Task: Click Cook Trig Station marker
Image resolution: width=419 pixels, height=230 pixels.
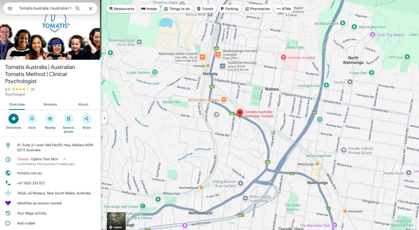Action: (373, 35)
